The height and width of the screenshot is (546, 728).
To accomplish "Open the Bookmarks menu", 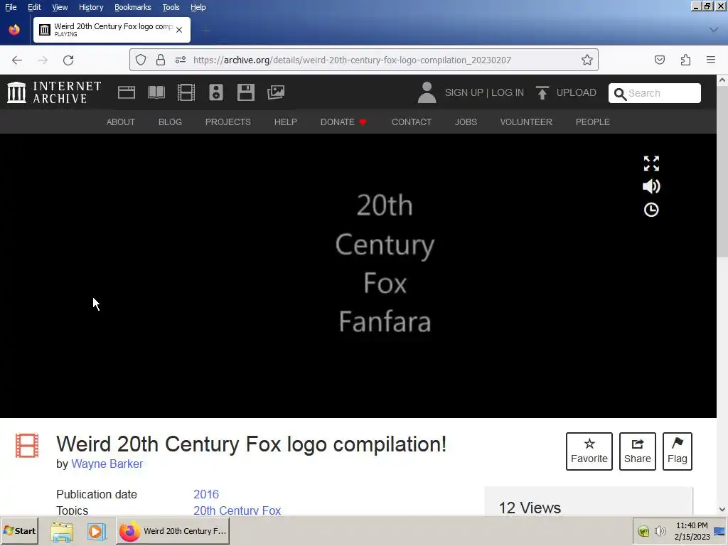I will point(133,7).
